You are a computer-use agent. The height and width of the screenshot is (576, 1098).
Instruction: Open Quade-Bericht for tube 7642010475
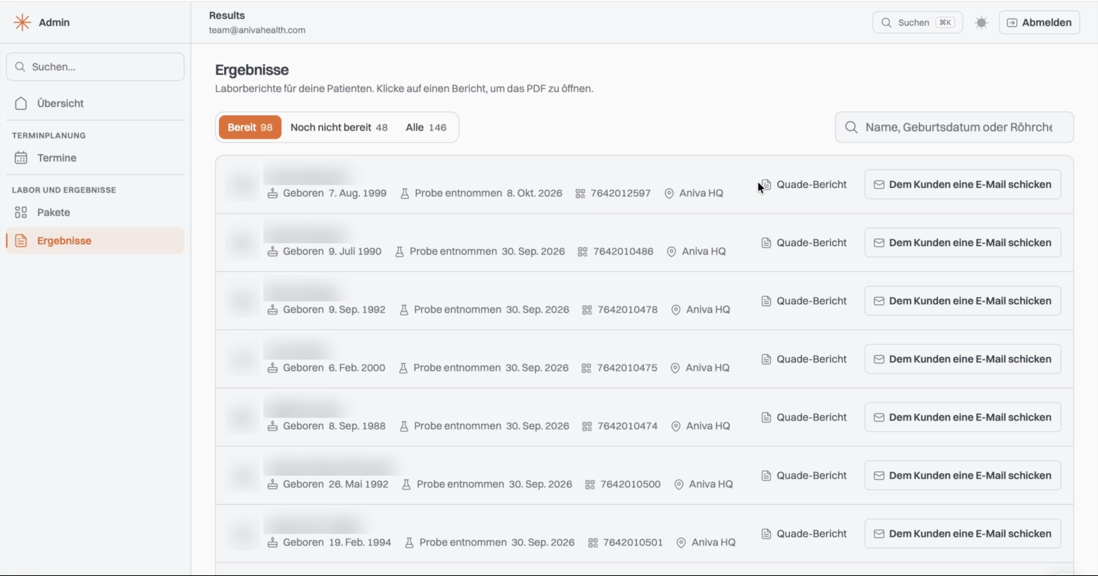point(804,359)
